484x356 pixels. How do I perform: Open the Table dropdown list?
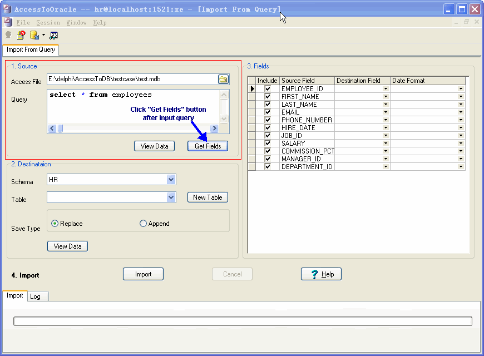click(171, 197)
